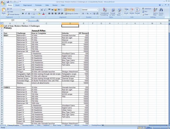170x129 pixels.
Task: Adjust the zoom slider in status bar
Action: click(x=160, y=128)
